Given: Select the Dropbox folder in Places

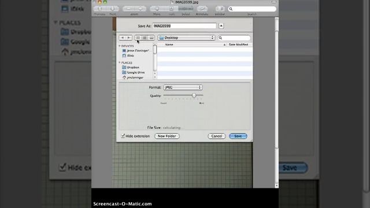Looking at the screenshot, I should [x=131, y=68].
